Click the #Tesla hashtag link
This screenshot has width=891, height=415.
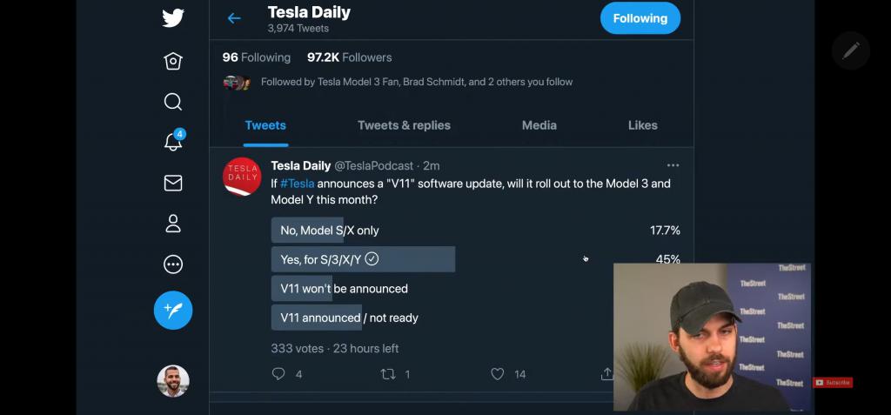pos(297,184)
